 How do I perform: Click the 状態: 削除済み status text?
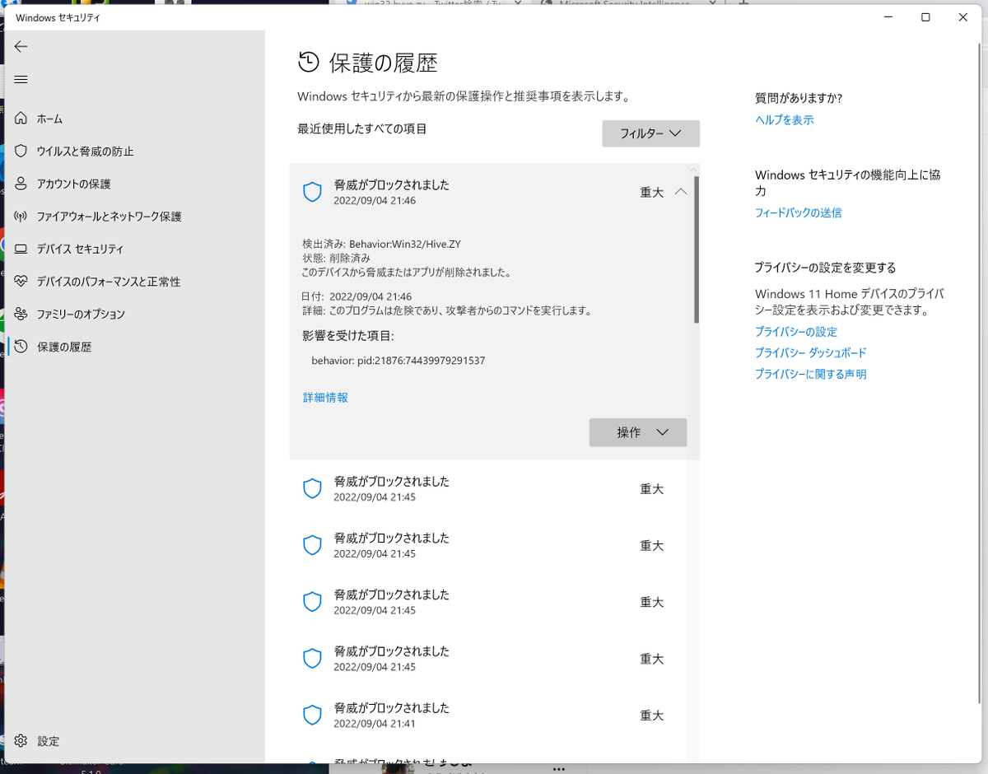[336, 258]
